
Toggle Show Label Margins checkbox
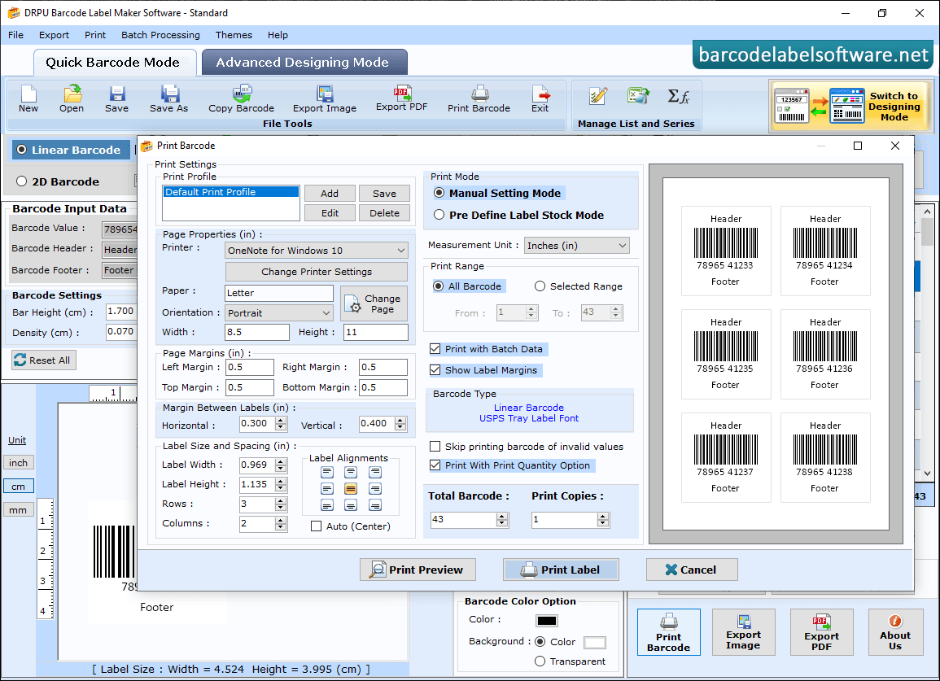(435, 370)
